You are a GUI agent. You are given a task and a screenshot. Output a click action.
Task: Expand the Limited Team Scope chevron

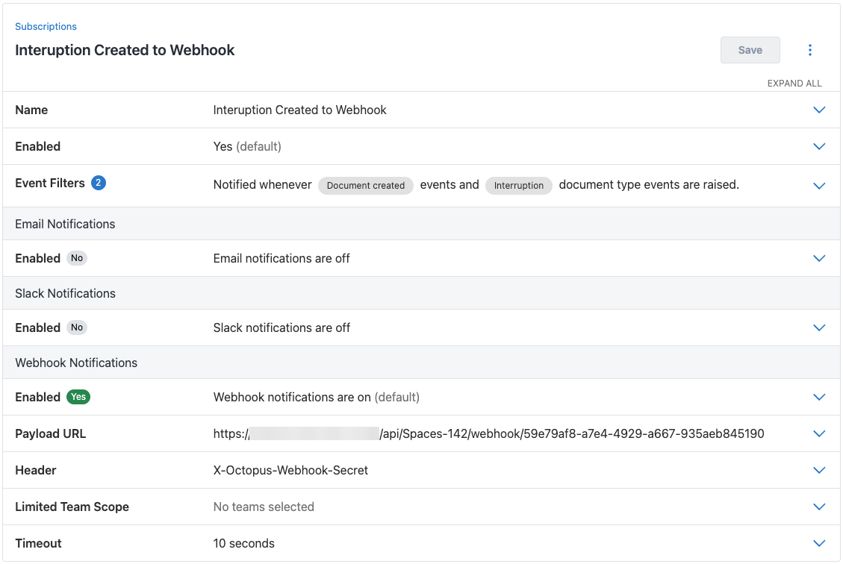819,507
